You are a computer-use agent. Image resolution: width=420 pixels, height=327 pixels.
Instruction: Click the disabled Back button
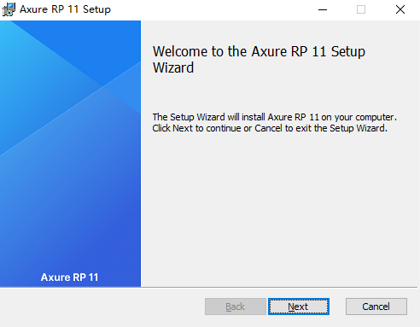coord(236,307)
